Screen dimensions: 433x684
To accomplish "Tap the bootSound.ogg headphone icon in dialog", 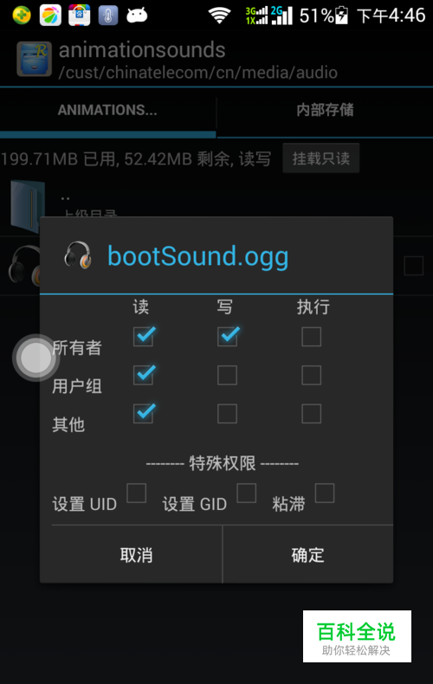I will point(78,255).
